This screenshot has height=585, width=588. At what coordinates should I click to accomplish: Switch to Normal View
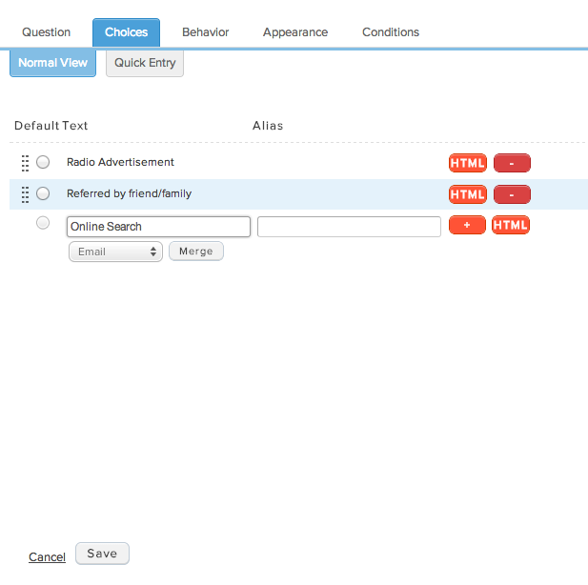pyautogui.click(x=52, y=63)
